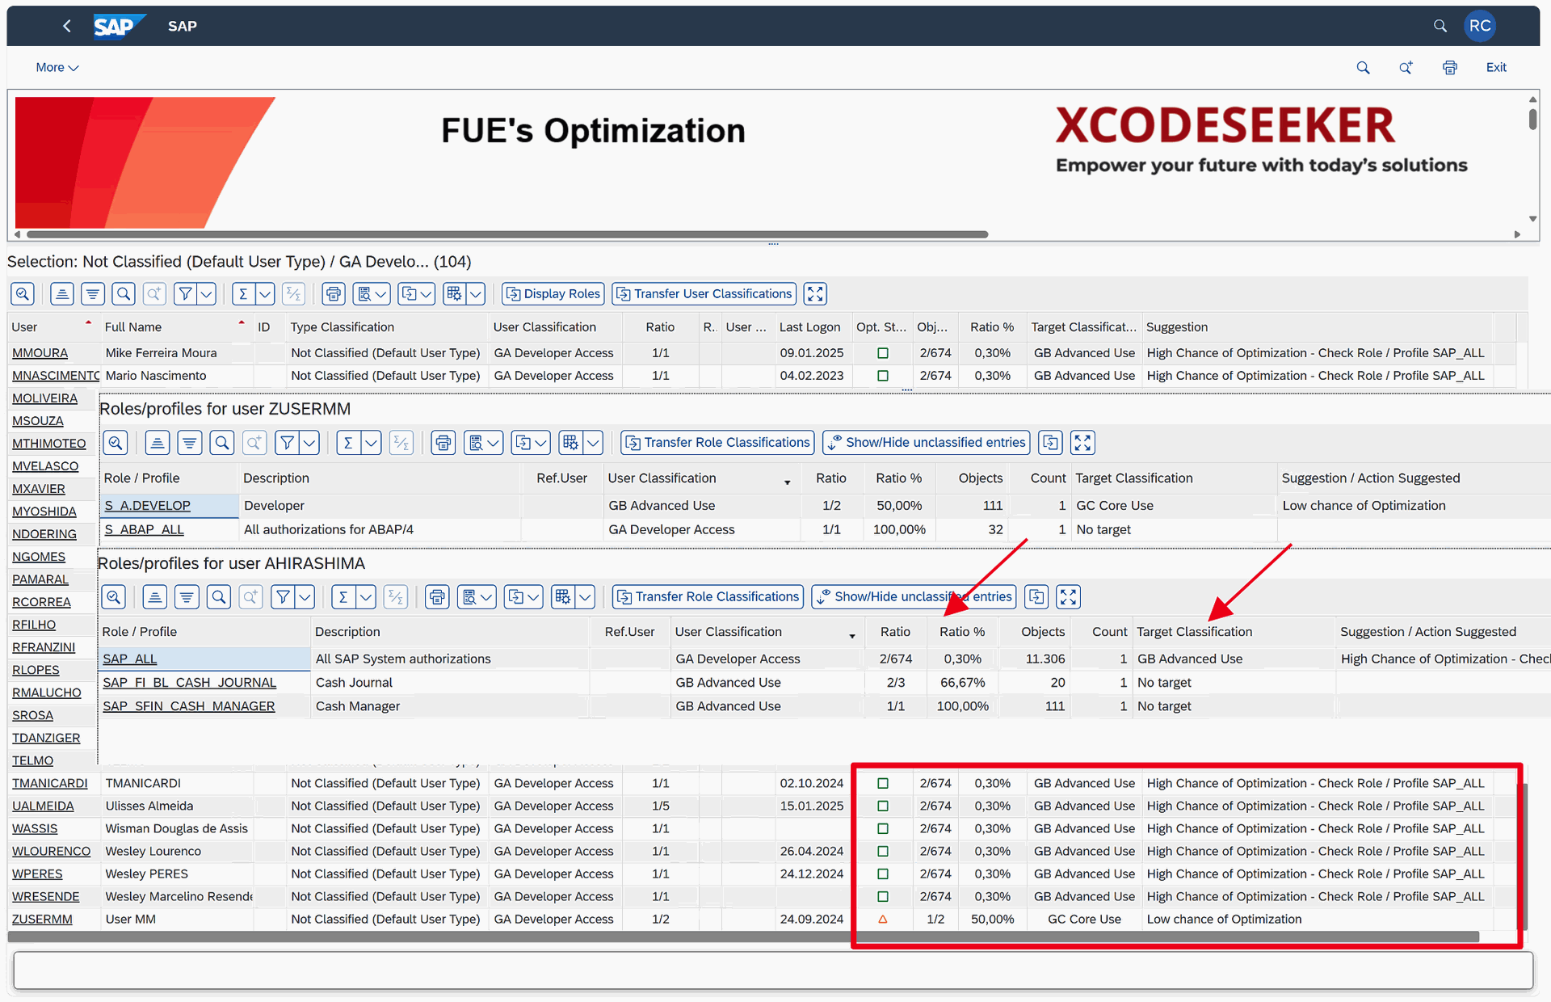This screenshot has width=1551, height=1002.
Task: Click MMOURA optimization status square
Action: (883, 353)
